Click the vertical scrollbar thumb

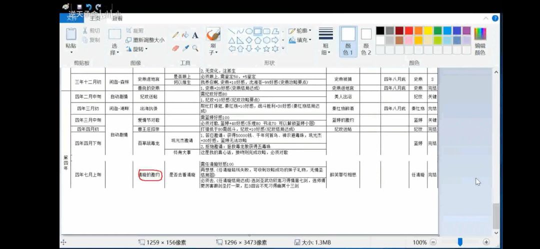click(496, 216)
